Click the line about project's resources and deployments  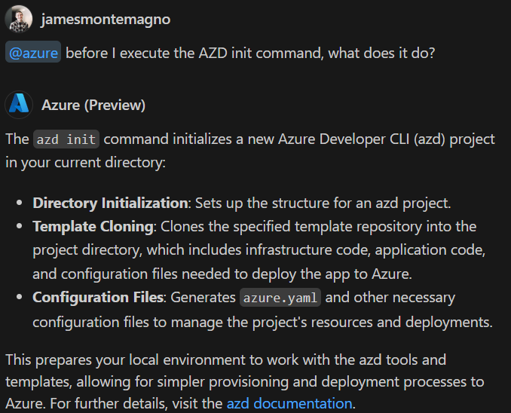coord(262,322)
